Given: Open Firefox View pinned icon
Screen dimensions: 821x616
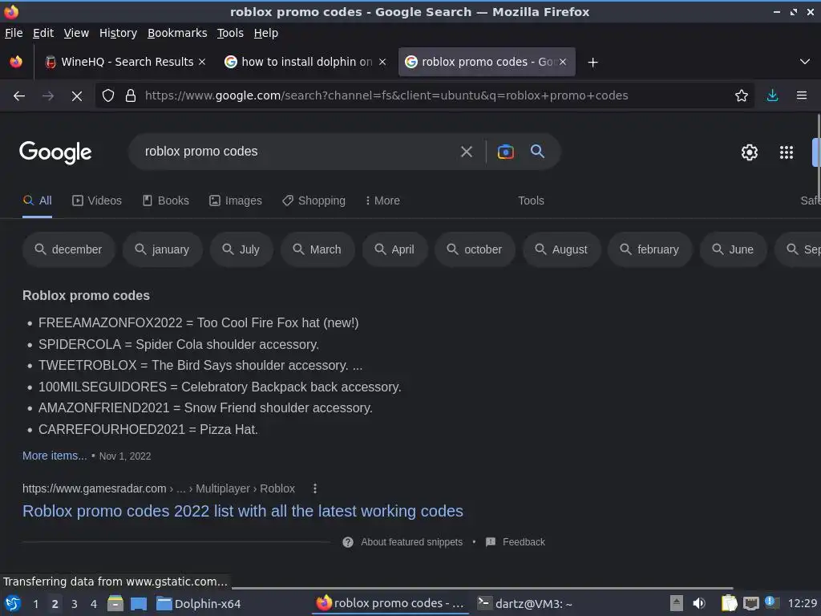Looking at the screenshot, I should pos(16,62).
